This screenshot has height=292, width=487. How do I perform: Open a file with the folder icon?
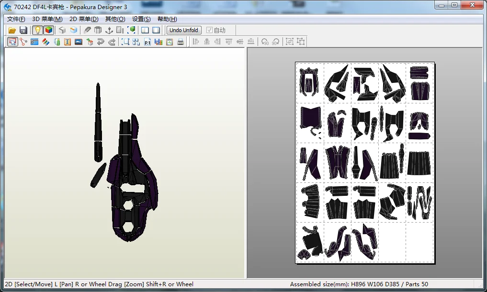click(12, 30)
